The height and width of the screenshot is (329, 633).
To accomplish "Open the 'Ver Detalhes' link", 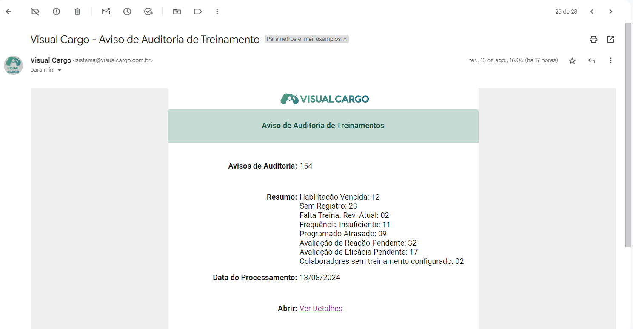I will (321, 309).
